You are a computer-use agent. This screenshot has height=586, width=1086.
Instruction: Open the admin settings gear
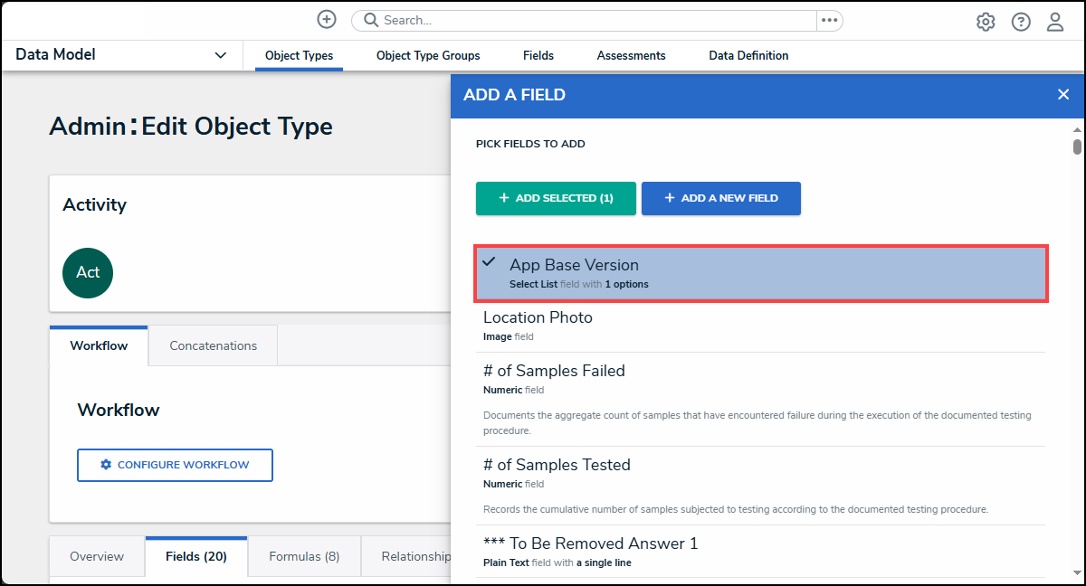(986, 22)
